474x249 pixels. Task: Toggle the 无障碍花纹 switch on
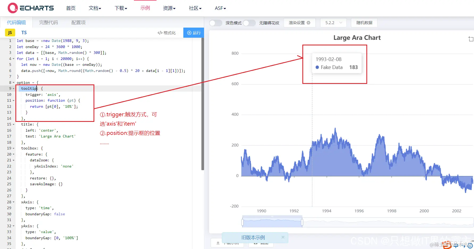pyautogui.click(x=249, y=23)
